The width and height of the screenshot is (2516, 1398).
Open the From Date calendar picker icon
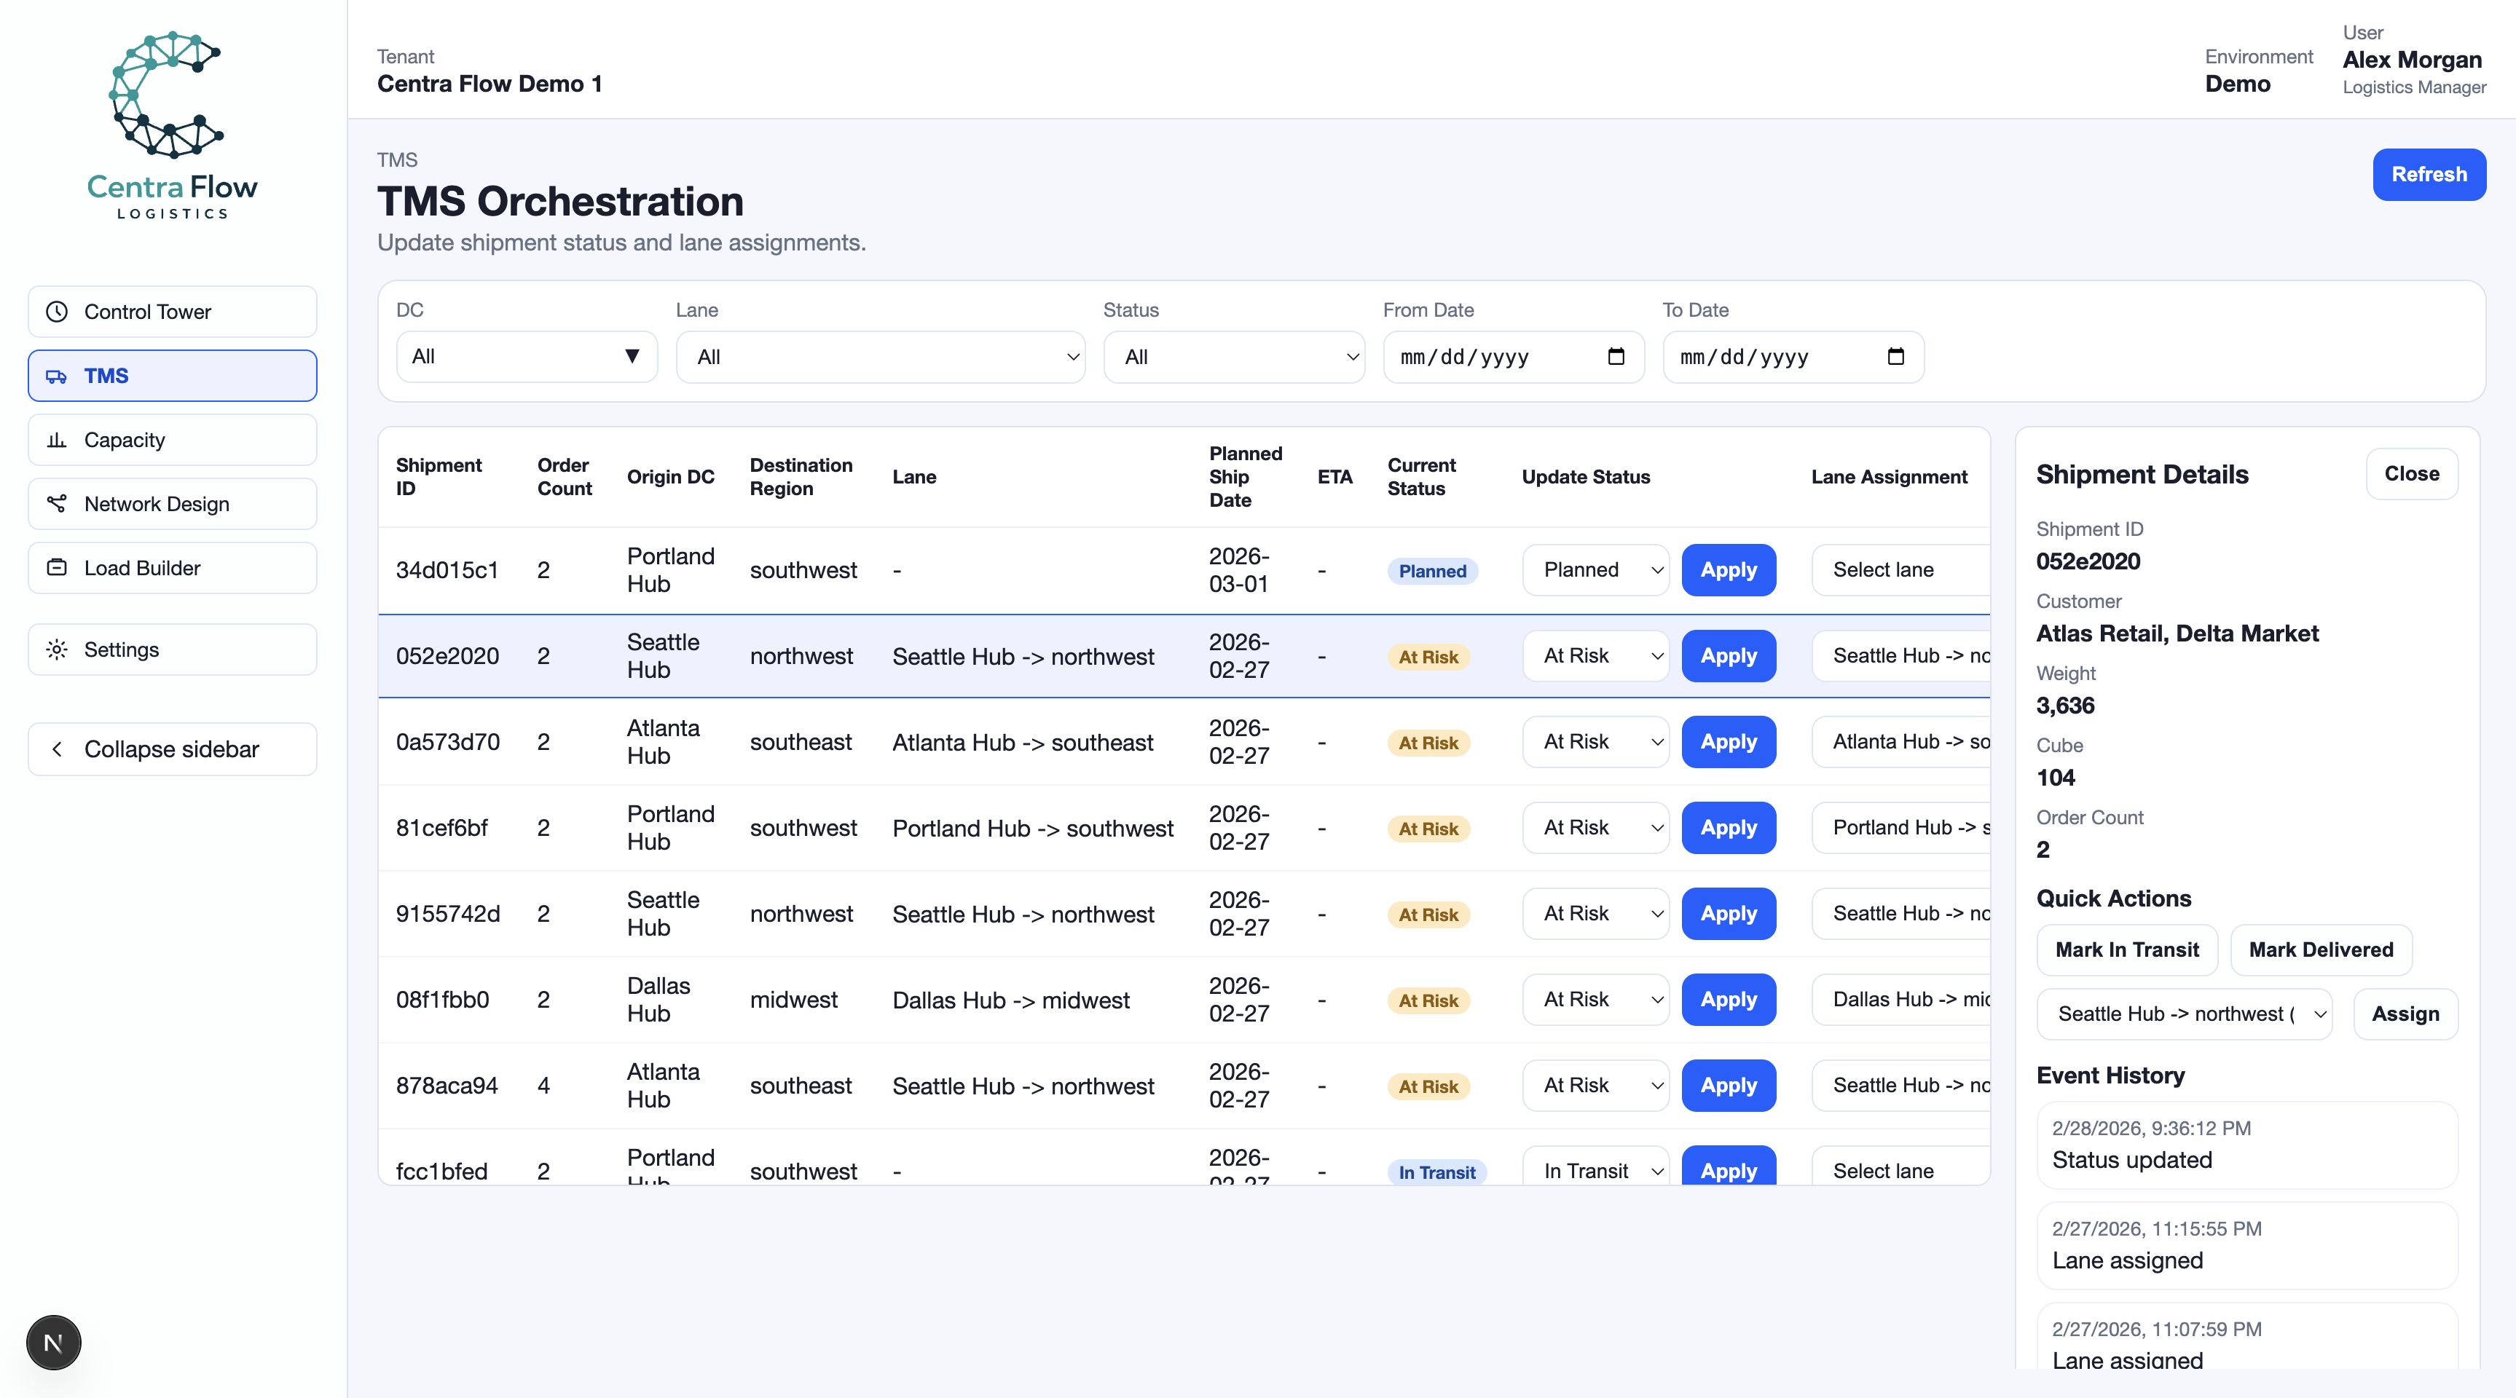point(1616,356)
